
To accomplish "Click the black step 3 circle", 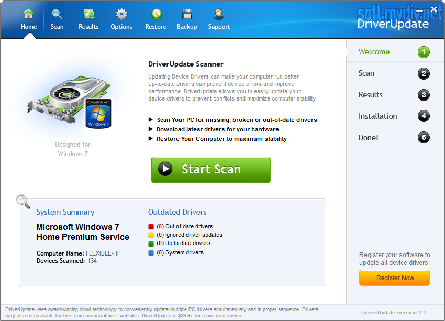I will (424, 95).
